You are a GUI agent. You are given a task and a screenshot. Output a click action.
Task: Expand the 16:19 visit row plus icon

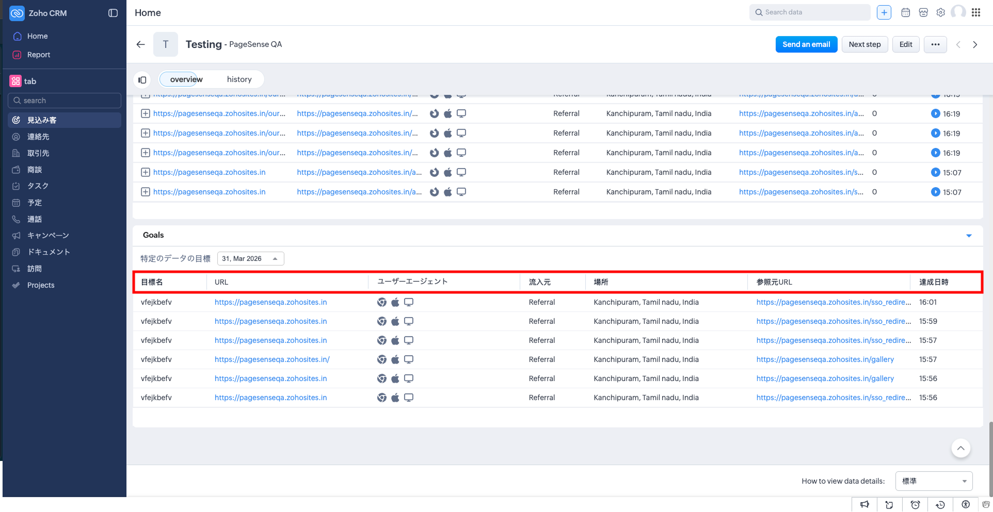pos(146,113)
